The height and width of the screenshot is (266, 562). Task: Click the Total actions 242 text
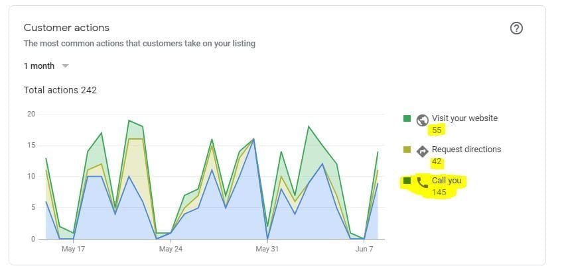tap(60, 90)
